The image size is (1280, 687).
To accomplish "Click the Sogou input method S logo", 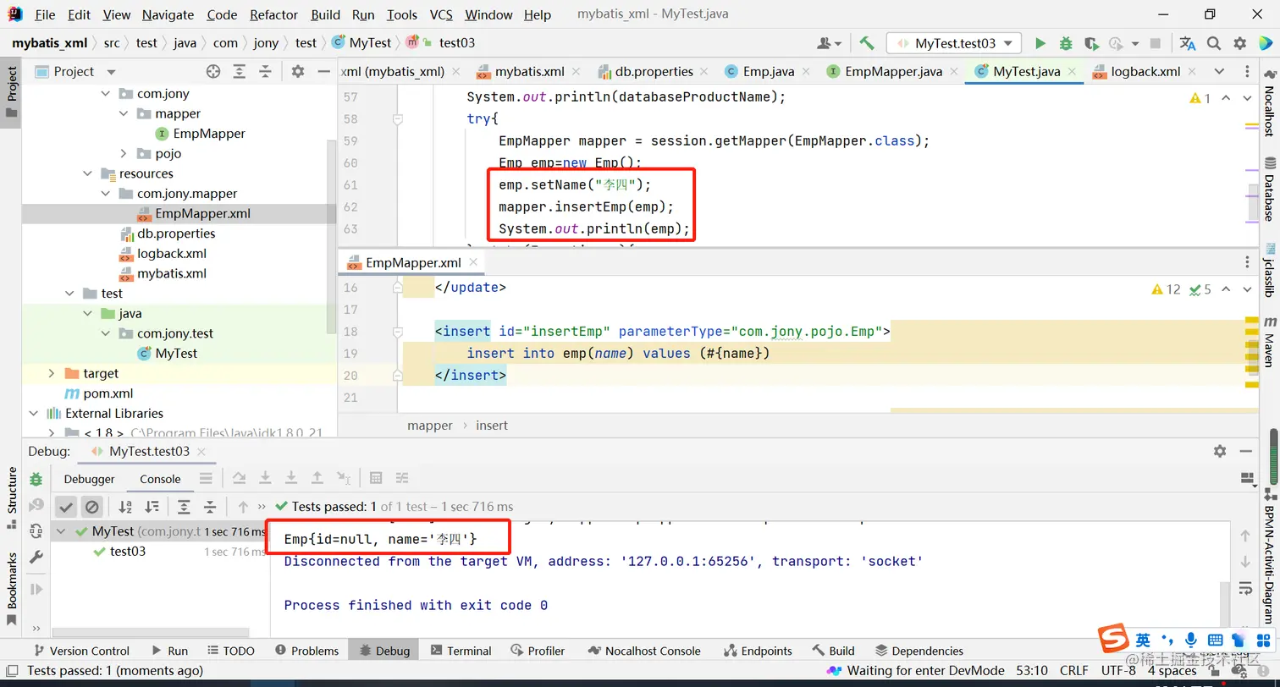I will (1115, 639).
